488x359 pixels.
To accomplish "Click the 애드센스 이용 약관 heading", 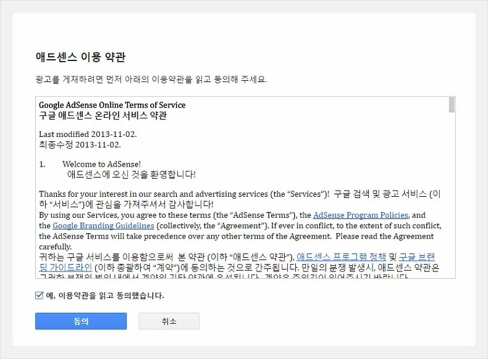I will (x=80, y=57).
